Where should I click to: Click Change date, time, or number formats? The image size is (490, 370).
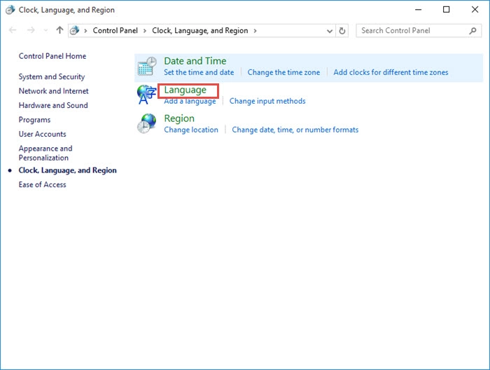[x=295, y=130]
